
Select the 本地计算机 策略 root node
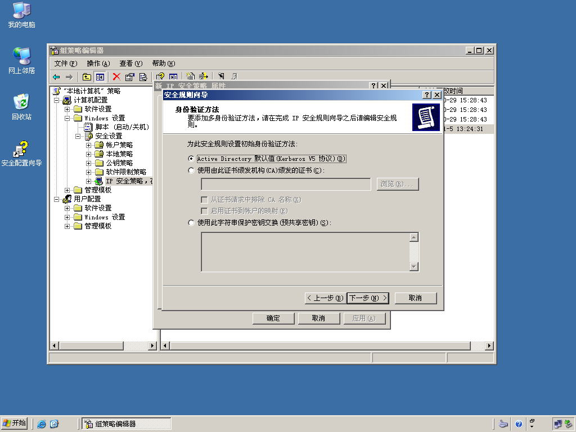pyautogui.click(x=92, y=91)
